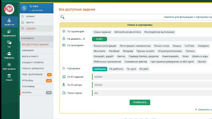Toggle the Forex category

pyautogui.click(x=185, y=57)
